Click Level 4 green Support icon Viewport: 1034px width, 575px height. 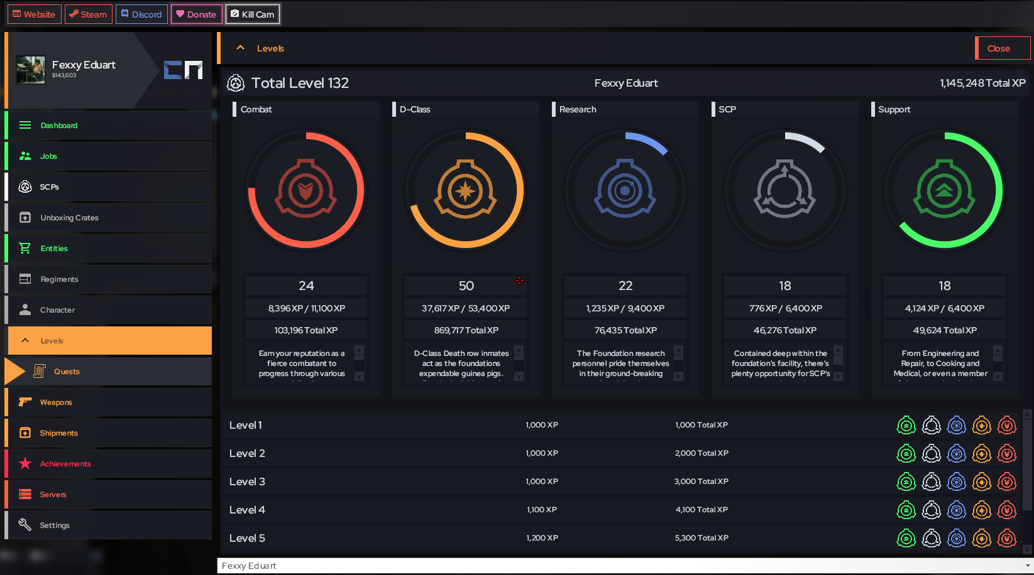[x=906, y=510]
